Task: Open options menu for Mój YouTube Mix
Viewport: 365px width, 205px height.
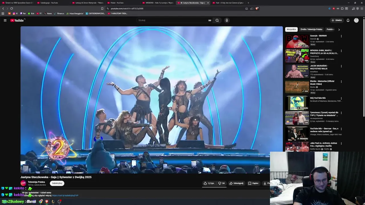Action: point(341,99)
